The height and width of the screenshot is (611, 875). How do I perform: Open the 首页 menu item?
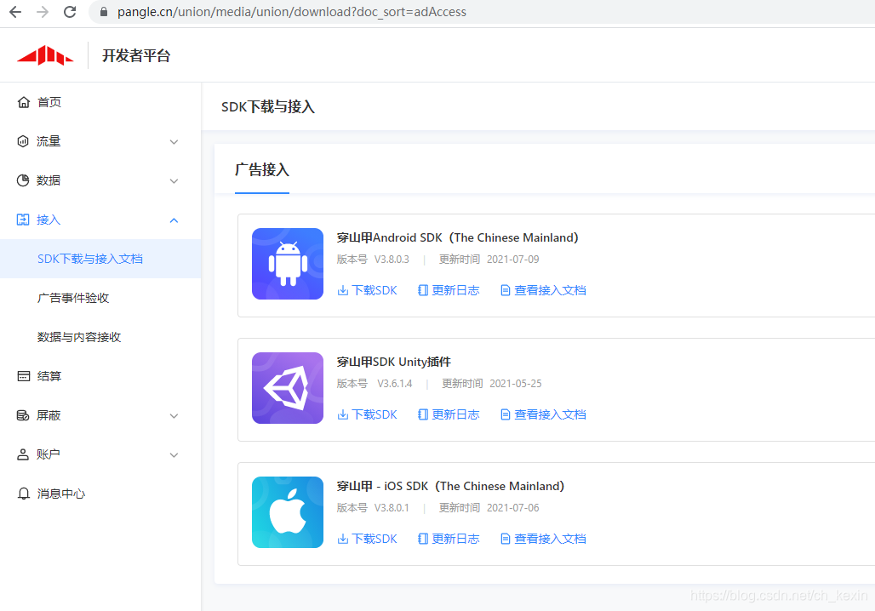point(100,102)
